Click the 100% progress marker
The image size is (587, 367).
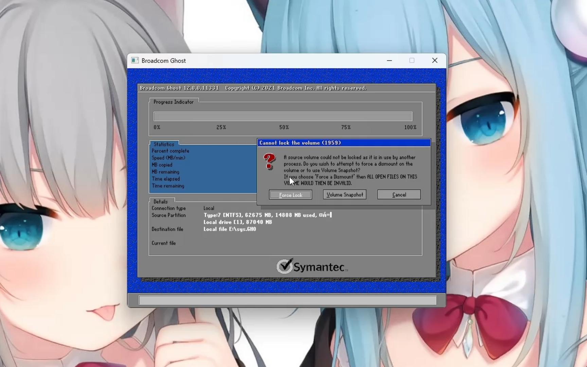click(410, 127)
